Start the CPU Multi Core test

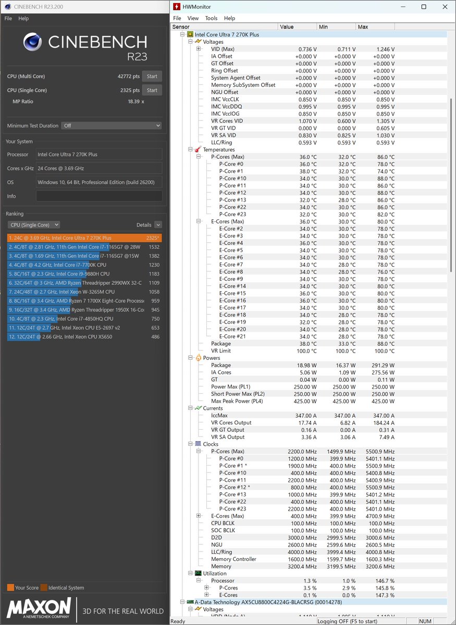(152, 76)
